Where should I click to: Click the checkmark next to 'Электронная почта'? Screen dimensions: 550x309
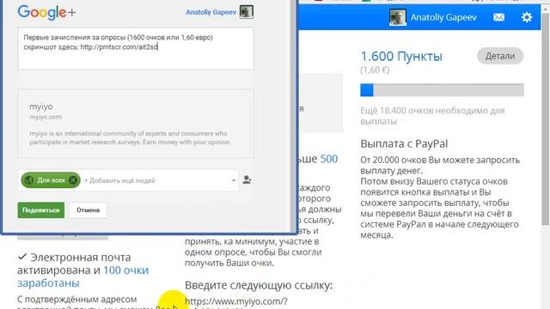coord(22,257)
